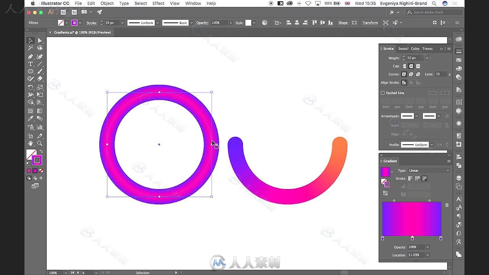The width and height of the screenshot is (489, 275).
Task: Click reverse gradient icon in Gradient panel
Action: click(385, 193)
